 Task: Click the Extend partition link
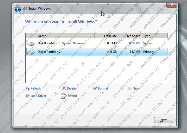click(72, 96)
